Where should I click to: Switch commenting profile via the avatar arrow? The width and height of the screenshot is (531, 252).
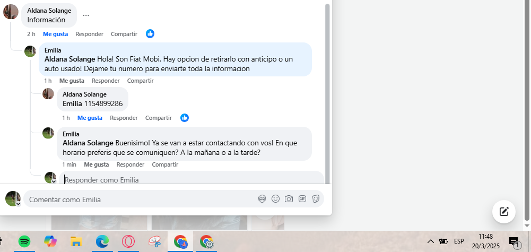pyautogui.click(x=18, y=204)
